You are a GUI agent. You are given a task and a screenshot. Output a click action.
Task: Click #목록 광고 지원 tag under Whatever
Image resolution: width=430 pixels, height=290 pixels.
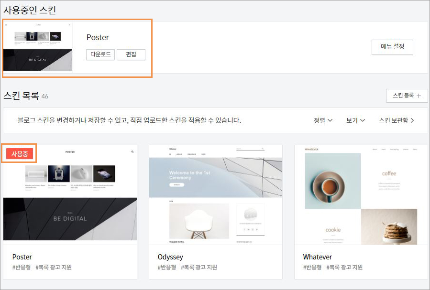click(344, 267)
